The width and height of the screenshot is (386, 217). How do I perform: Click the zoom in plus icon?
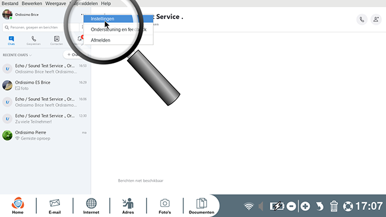[305, 206]
